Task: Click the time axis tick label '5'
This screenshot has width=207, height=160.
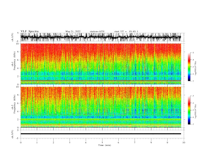Action: [x=102, y=142]
